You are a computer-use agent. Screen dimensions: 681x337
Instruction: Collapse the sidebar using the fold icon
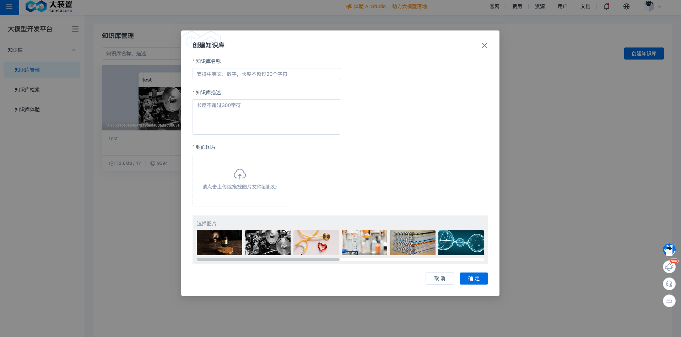point(75,29)
